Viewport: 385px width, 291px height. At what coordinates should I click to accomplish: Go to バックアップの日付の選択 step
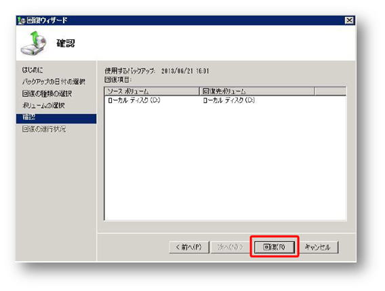[54, 81]
